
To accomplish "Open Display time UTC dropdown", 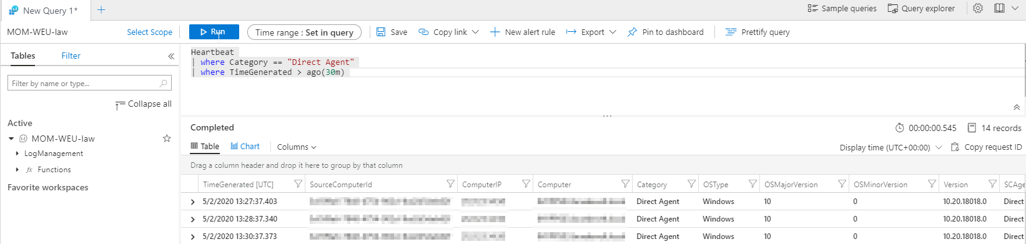I will [x=890, y=148].
